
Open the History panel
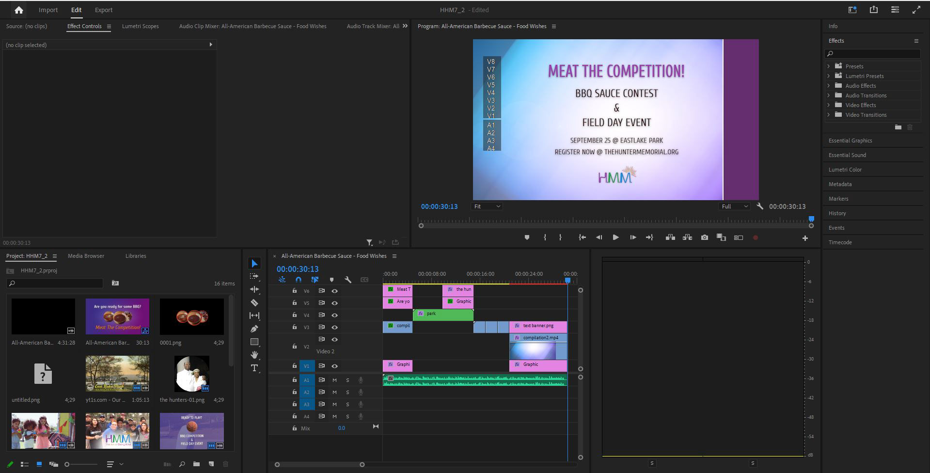tap(837, 213)
